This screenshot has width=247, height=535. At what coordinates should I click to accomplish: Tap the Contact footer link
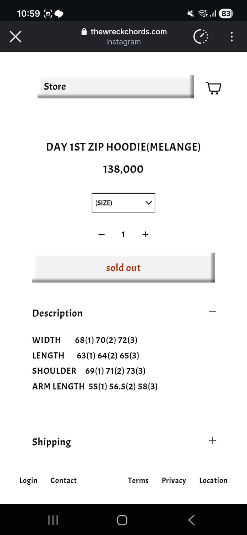coord(64,480)
